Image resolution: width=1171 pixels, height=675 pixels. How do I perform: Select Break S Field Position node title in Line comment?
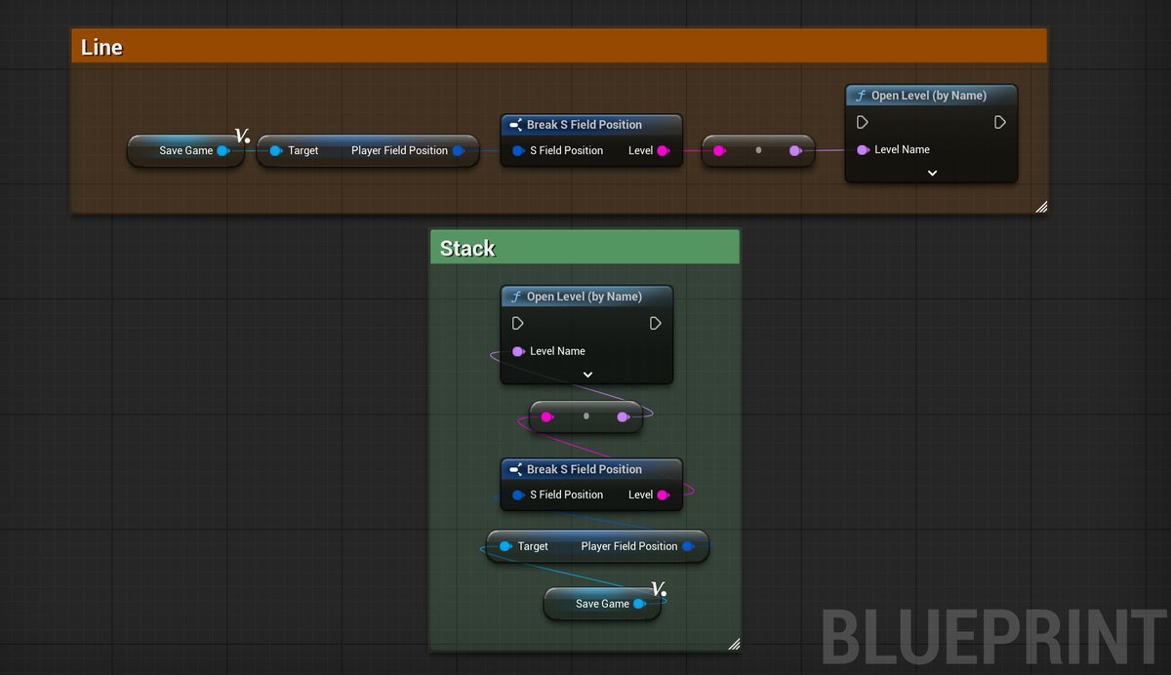pyautogui.click(x=585, y=125)
